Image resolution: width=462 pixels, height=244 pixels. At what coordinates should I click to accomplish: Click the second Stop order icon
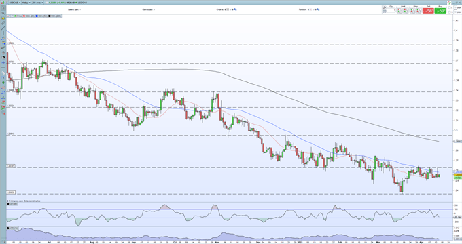point(419,11)
